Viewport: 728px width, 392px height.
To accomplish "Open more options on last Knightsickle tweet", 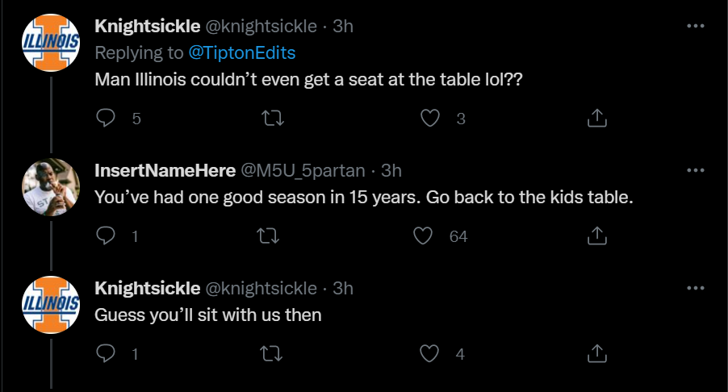I will tap(694, 288).
